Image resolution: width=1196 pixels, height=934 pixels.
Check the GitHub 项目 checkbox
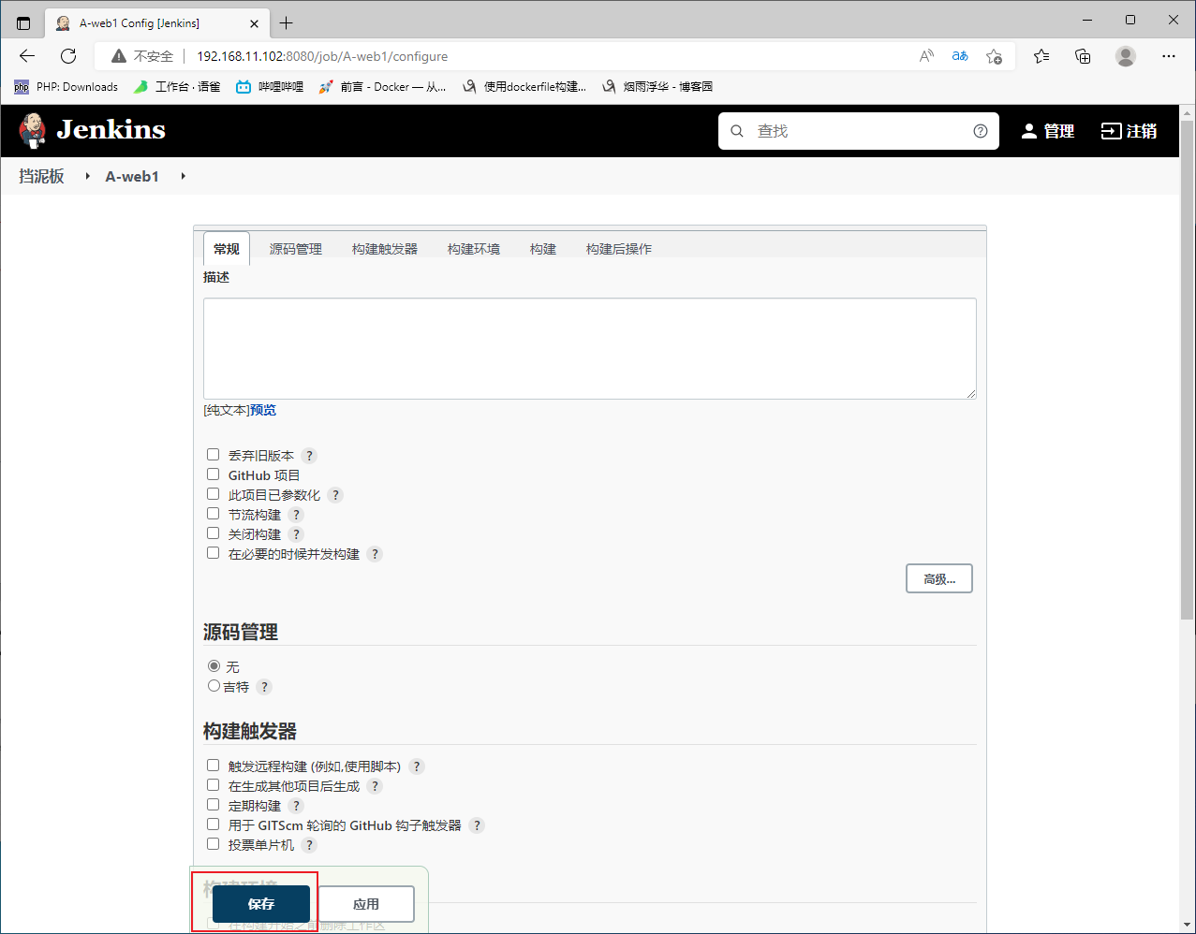point(214,474)
